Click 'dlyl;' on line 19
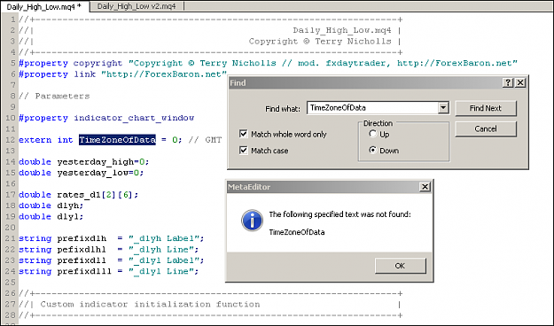This screenshot has width=554, height=326. [70, 216]
